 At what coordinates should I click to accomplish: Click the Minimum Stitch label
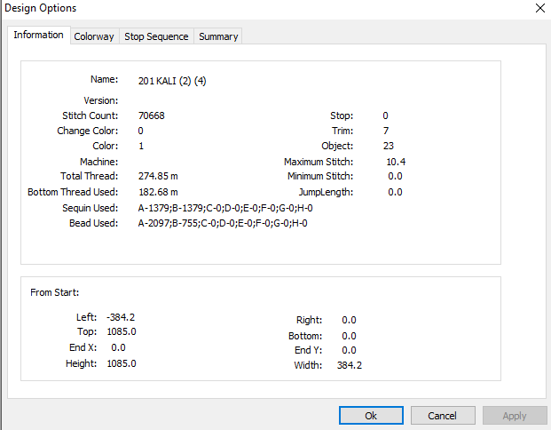pos(320,176)
